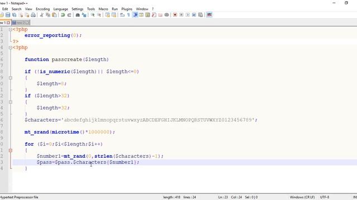Click 'length : 418' in status bar

pos(172,197)
